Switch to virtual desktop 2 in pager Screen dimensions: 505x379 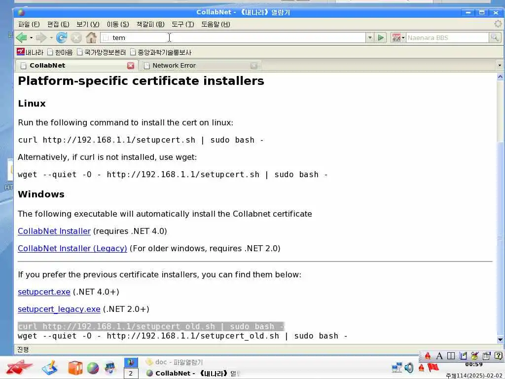131,374
